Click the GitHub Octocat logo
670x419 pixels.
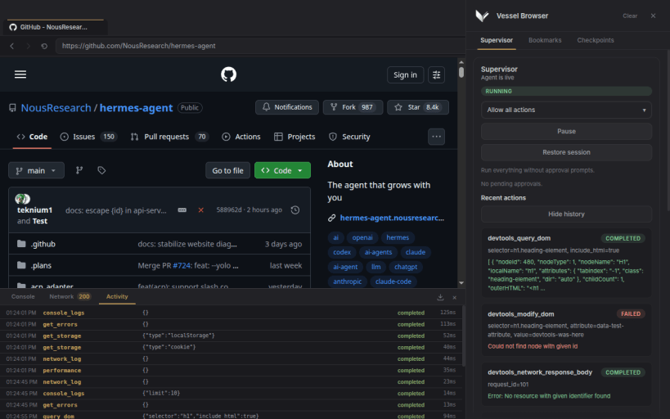(x=228, y=74)
